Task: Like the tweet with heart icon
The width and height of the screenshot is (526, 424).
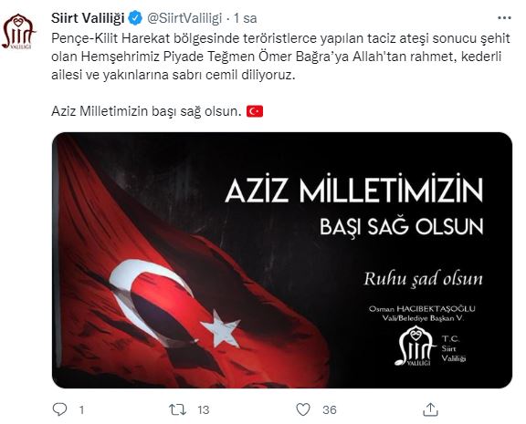Action: click(x=303, y=409)
